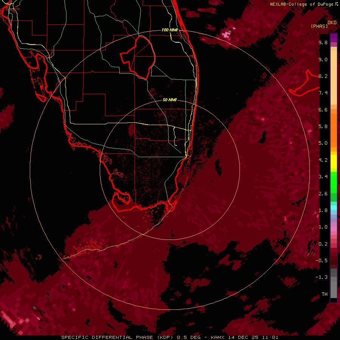Pick the pale orange color bar segment
The width and height of the screenshot is (340, 340).
pyautogui.click(x=334, y=77)
